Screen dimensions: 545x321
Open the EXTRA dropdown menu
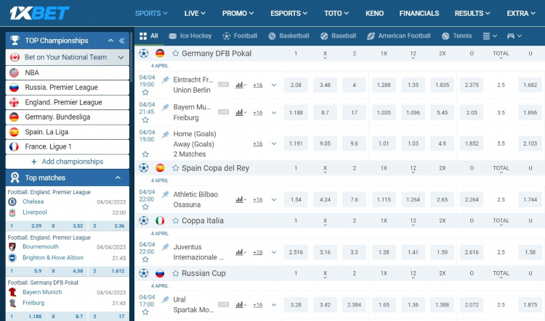[x=521, y=13]
